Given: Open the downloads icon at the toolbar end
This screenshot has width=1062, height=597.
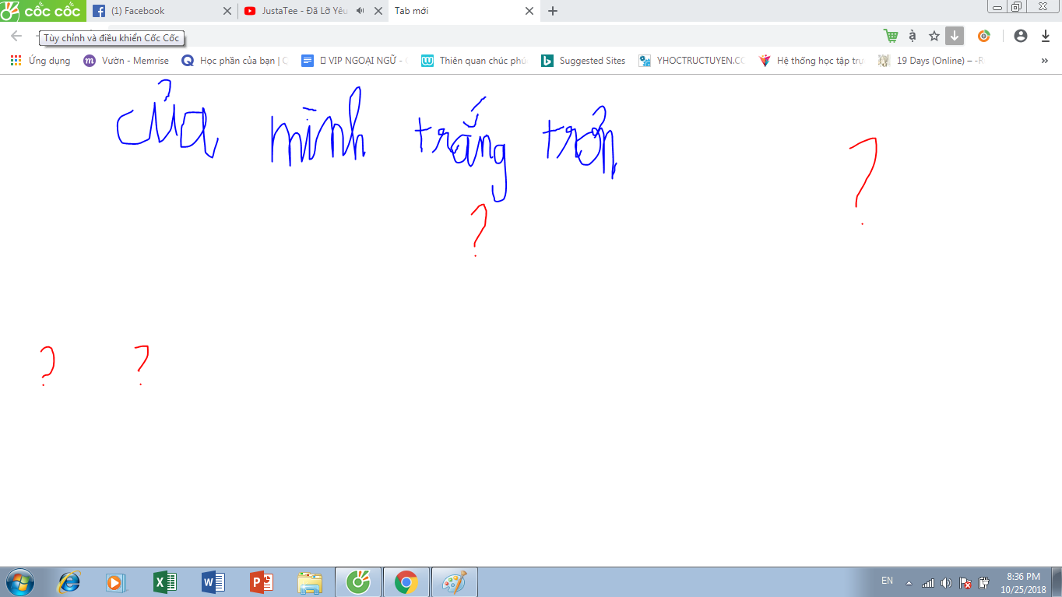Looking at the screenshot, I should pyautogui.click(x=1046, y=36).
